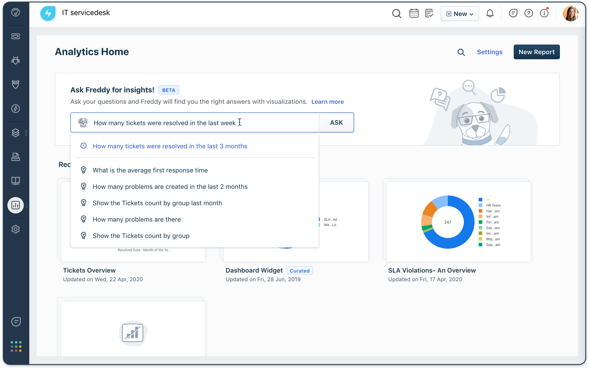Expand the New dropdown button

[x=460, y=14]
